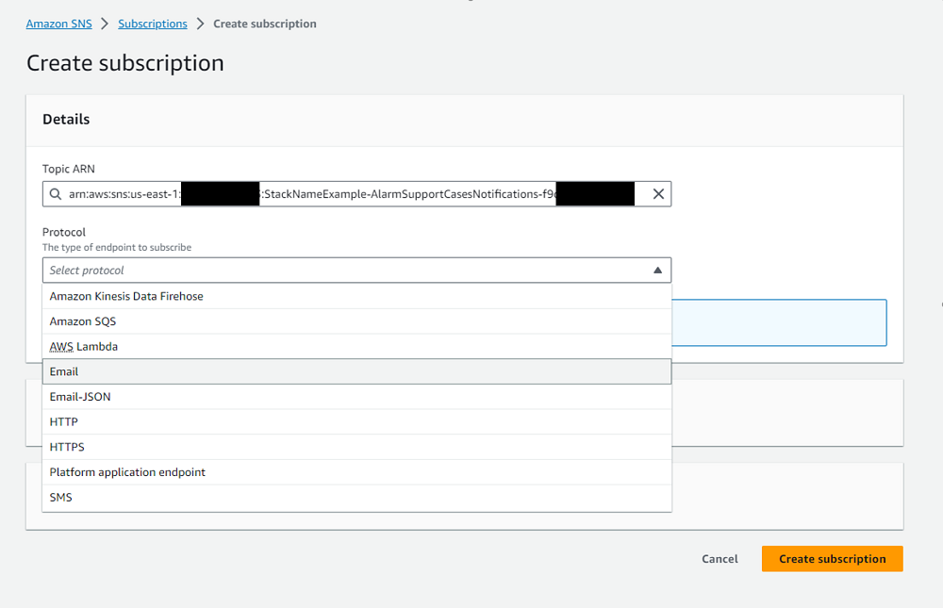Click the page scrollbar on the right edge

pos(938,304)
